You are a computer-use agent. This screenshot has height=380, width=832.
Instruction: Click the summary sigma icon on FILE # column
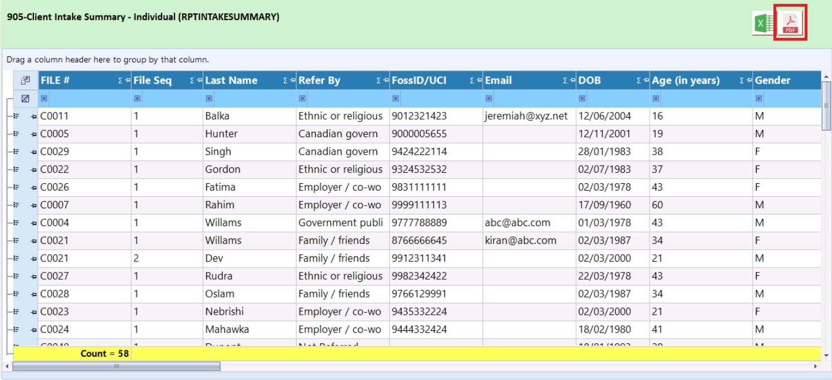(x=120, y=81)
